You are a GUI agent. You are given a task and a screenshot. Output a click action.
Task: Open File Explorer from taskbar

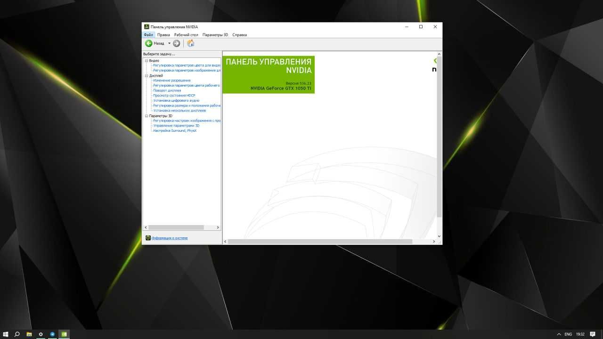coord(29,334)
